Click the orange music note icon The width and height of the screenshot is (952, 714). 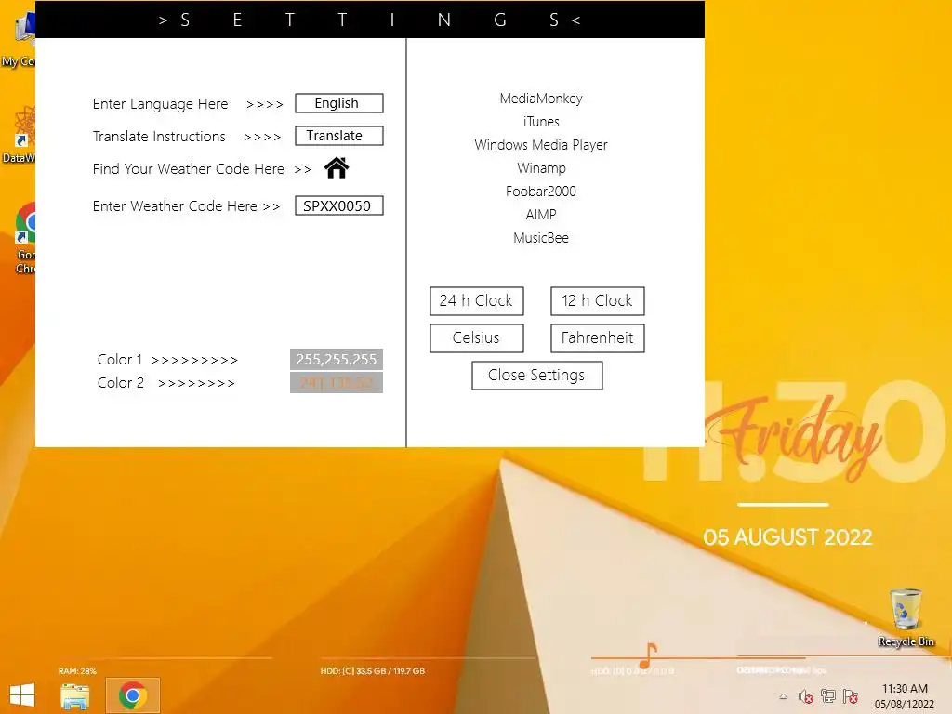click(x=648, y=655)
